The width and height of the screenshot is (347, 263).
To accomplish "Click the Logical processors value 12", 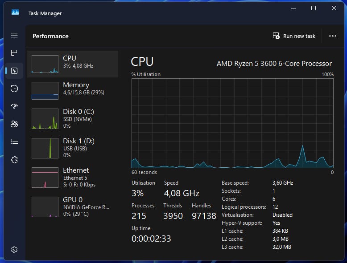I will pos(275,207).
